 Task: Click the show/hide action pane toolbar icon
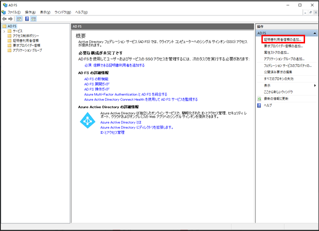coord(33,19)
